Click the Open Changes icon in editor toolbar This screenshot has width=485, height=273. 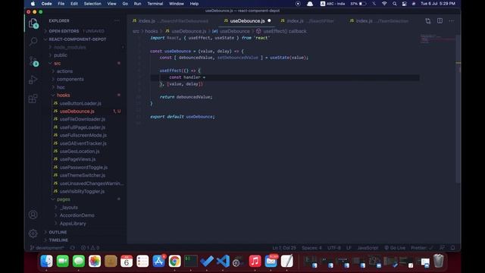(427, 21)
